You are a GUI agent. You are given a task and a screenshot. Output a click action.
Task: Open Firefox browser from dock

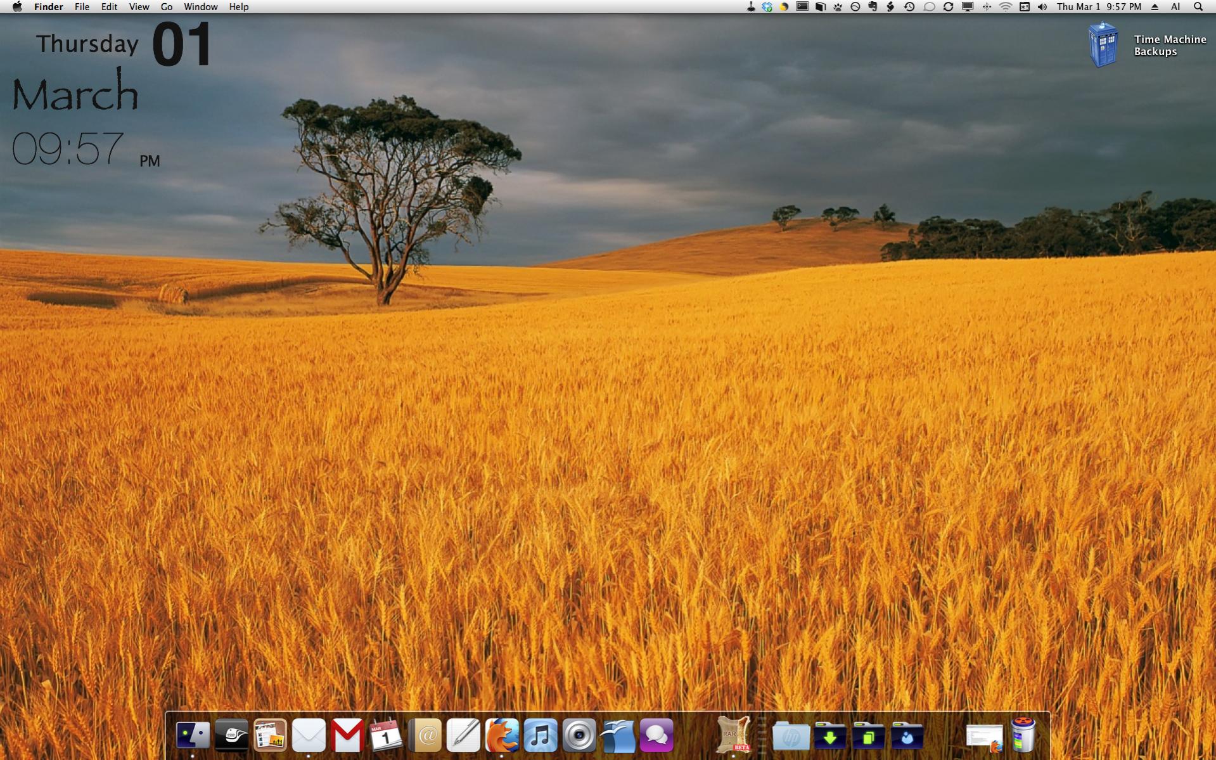click(x=502, y=735)
